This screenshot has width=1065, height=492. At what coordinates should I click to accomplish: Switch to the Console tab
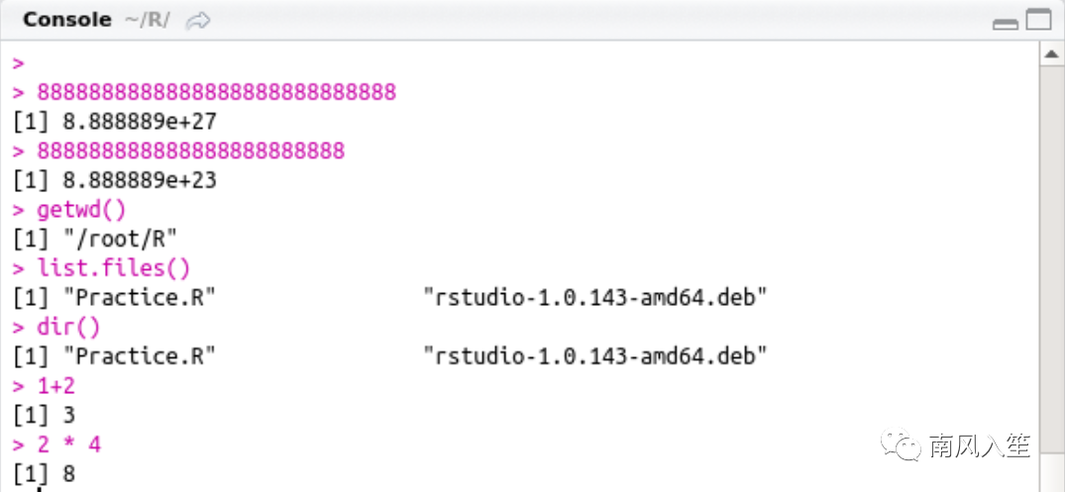pyautogui.click(x=66, y=20)
